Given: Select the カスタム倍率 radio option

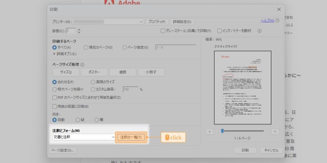Looking at the screenshot, I should click(93, 90).
